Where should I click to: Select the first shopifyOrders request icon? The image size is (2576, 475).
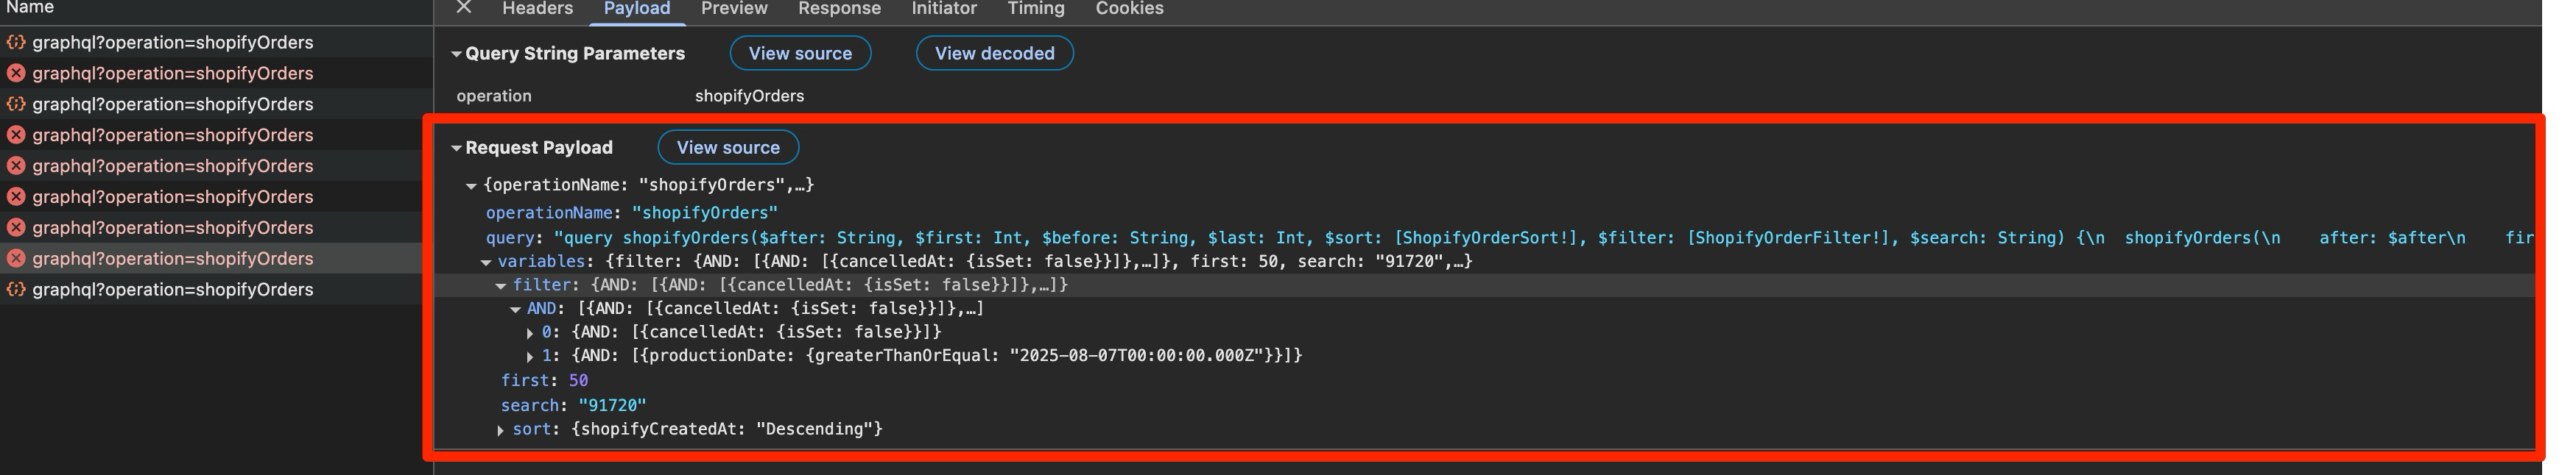click(x=16, y=43)
